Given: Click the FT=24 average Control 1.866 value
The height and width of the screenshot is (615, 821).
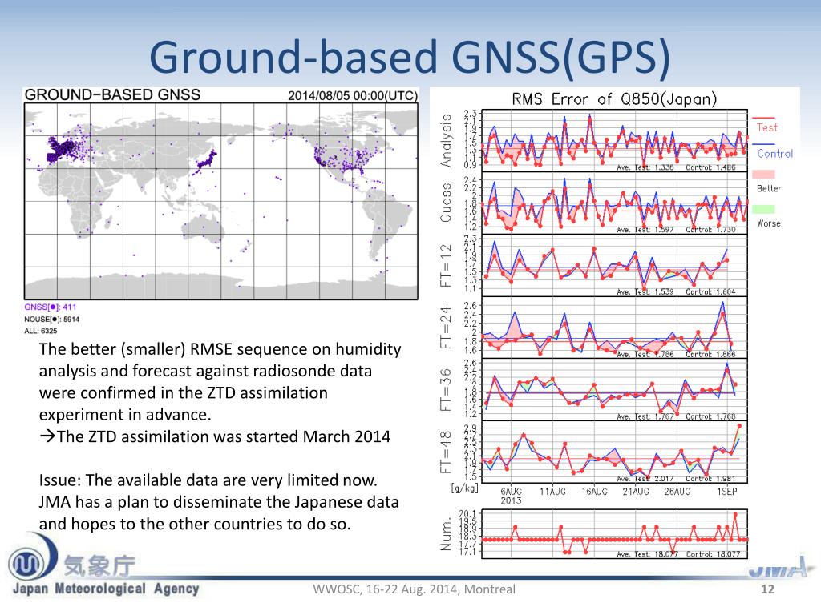Looking at the screenshot, I should point(710,354).
